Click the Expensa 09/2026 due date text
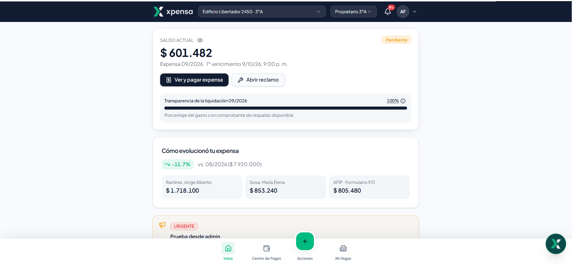 pyautogui.click(x=224, y=64)
